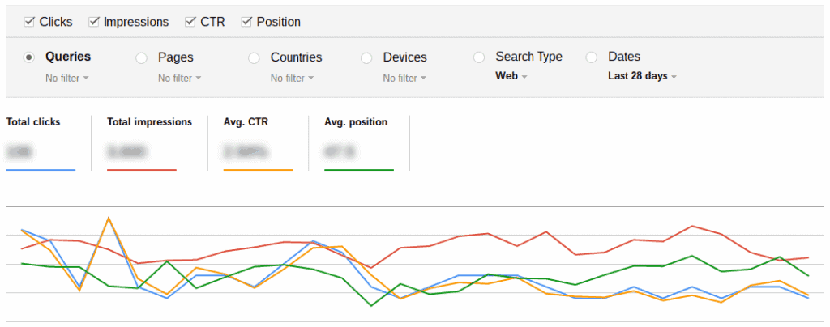Viewport: 830px width, 327px height.
Task: Toggle the Impressions checkbox
Action: point(94,22)
